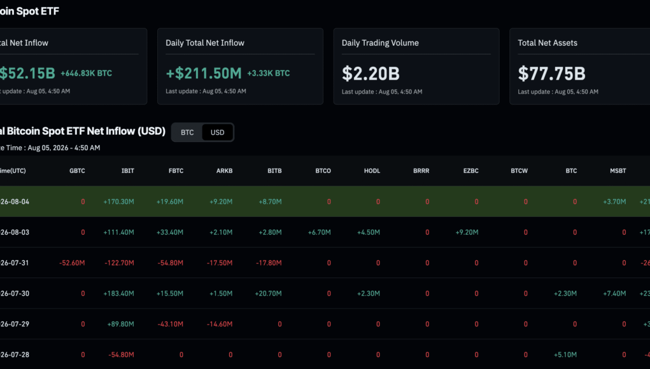Click the GBTC column header
The width and height of the screenshot is (650, 369).
point(77,171)
